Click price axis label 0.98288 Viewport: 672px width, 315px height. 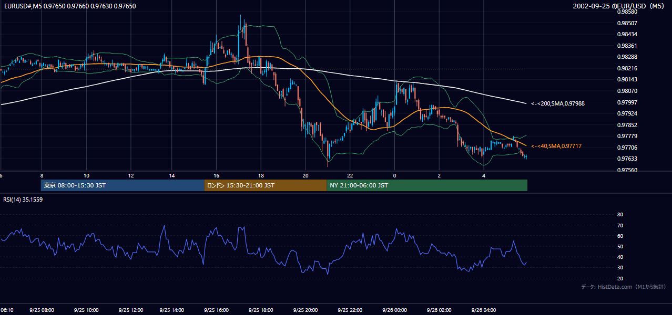point(627,57)
